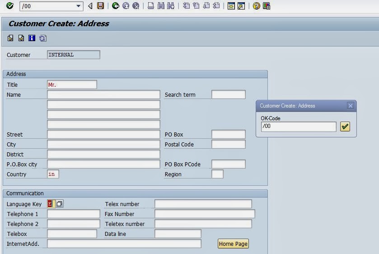The image size is (379, 254).
Task: Click the green Back arrow icon
Action: pos(116,6)
